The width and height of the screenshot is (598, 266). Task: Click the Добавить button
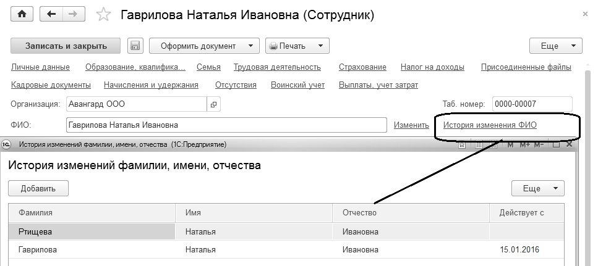coord(38,188)
